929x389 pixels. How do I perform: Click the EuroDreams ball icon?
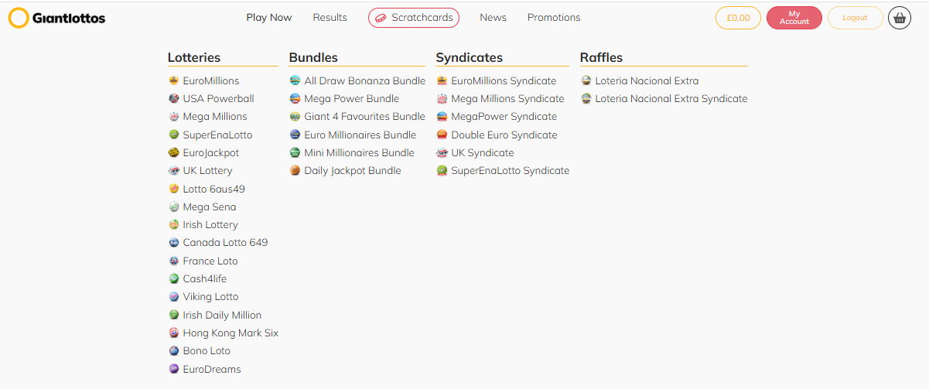(x=174, y=369)
